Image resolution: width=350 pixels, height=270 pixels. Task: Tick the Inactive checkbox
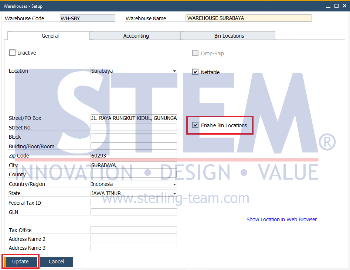coord(12,53)
